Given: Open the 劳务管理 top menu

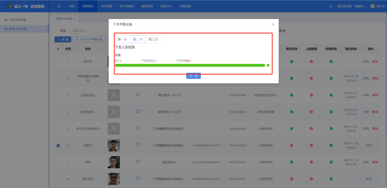Looking at the screenshot, I should (107, 6).
